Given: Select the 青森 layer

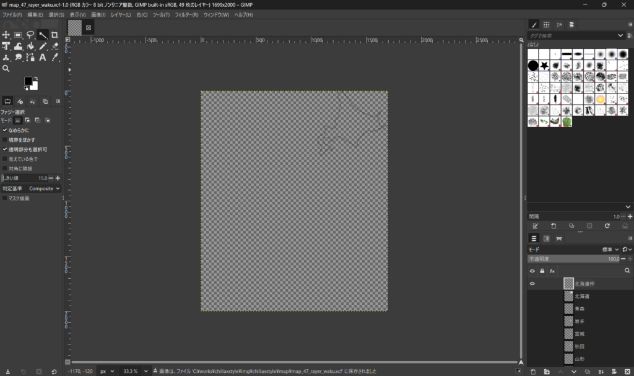Looking at the screenshot, I should [579, 308].
